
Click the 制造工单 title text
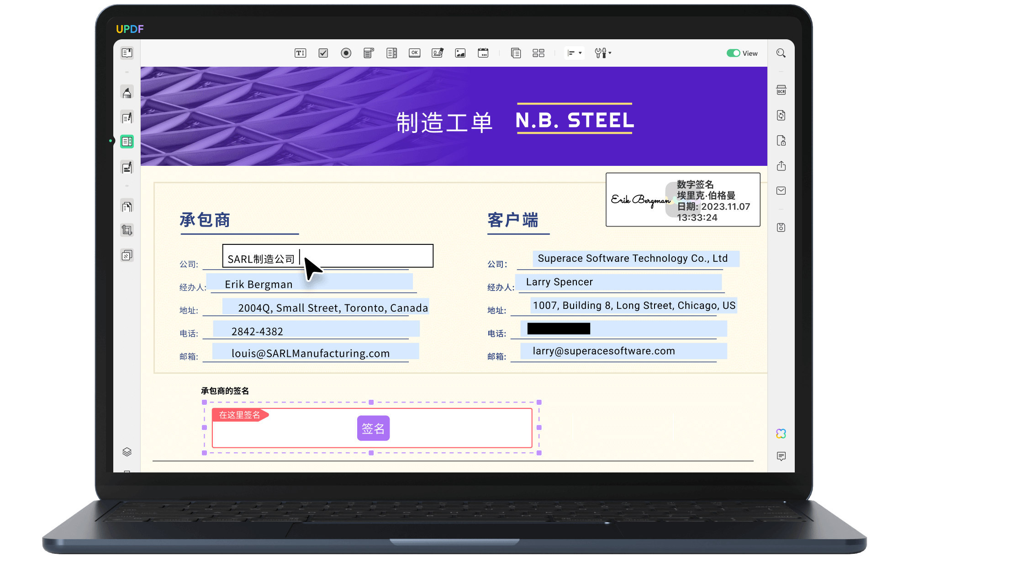pyautogui.click(x=444, y=122)
